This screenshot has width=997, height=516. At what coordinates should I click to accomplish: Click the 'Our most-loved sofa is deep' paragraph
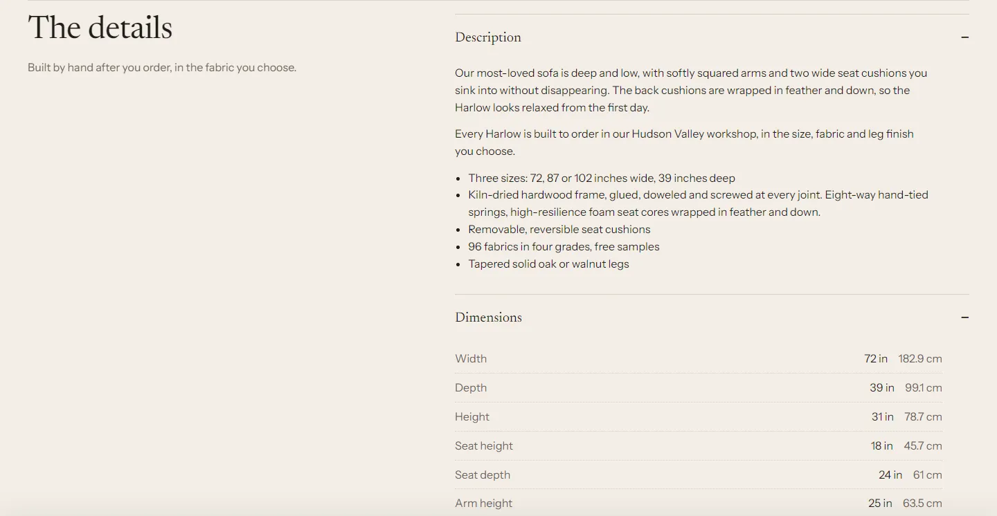(691, 90)
